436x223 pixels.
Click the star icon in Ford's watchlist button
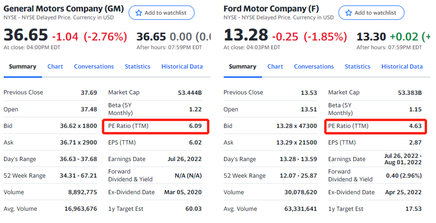point(348,13)
